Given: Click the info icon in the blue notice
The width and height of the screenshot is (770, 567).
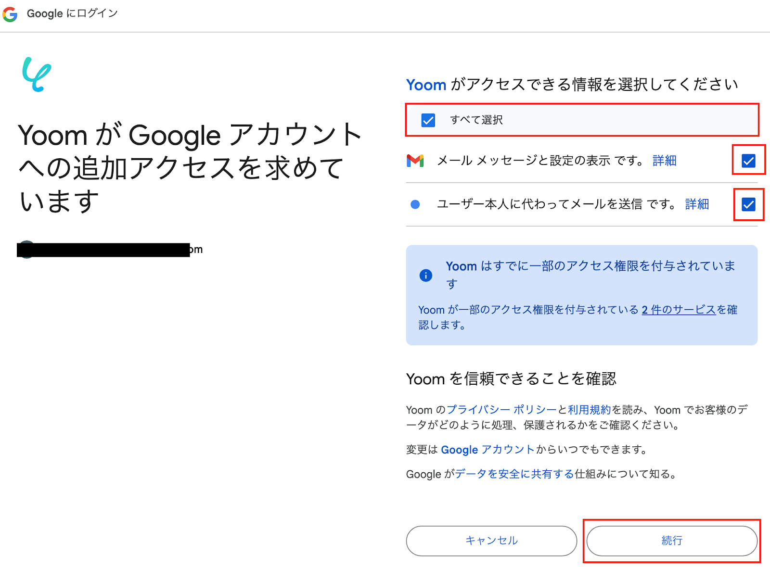Looking at the screenshot, I should coord(425,276).
